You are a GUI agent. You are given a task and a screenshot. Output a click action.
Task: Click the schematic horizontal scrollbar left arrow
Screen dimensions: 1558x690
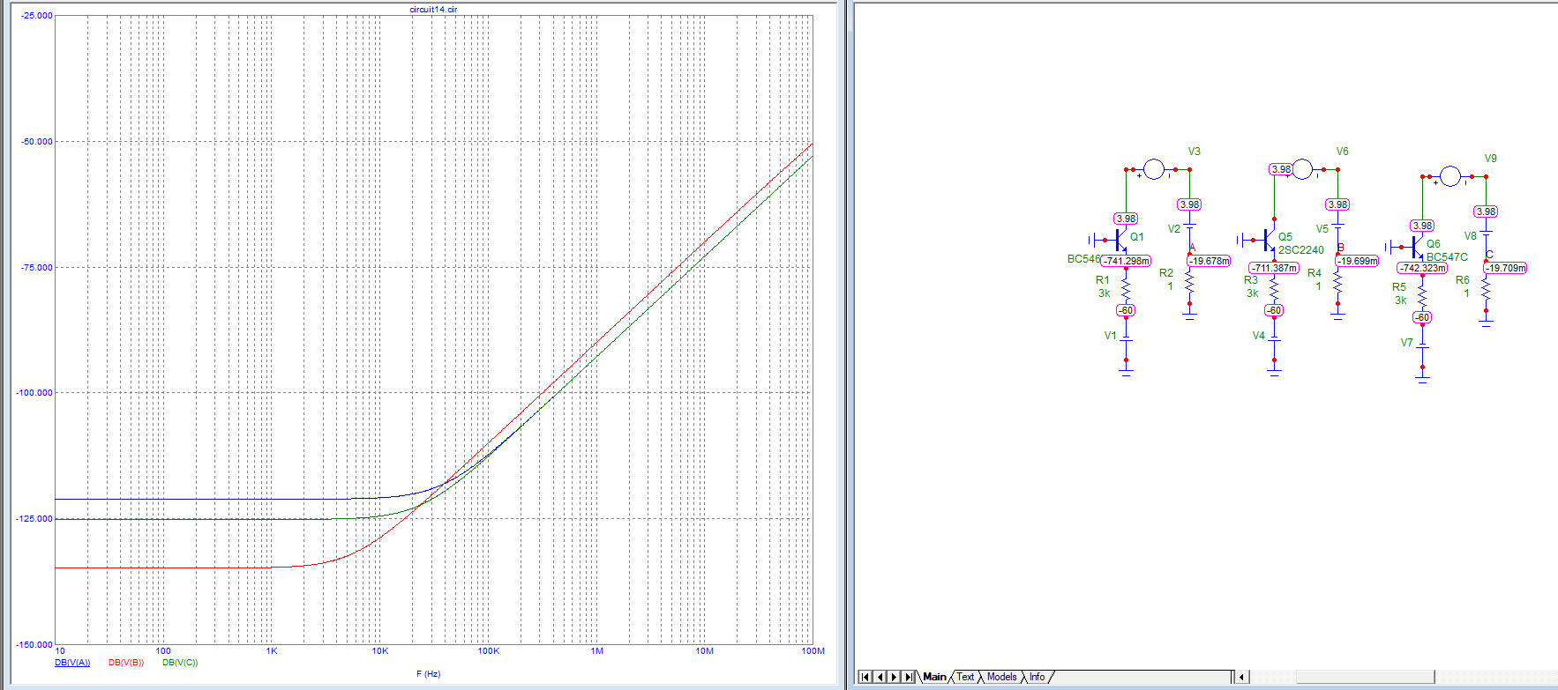[x=1242, y=677]
